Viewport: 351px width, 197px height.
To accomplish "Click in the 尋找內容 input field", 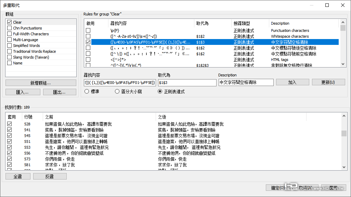I will tap(120, 83).
